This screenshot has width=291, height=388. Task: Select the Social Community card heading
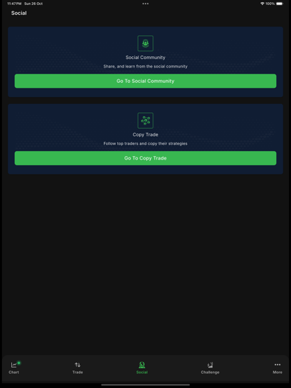click(145, 58)
